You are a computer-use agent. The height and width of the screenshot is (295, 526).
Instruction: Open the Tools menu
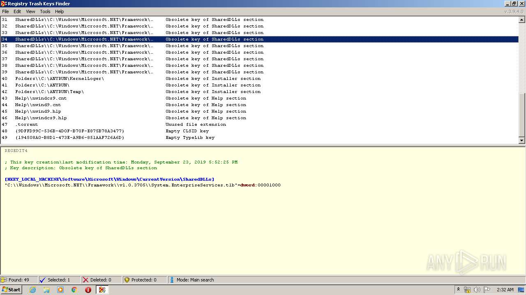click(45, 11)
